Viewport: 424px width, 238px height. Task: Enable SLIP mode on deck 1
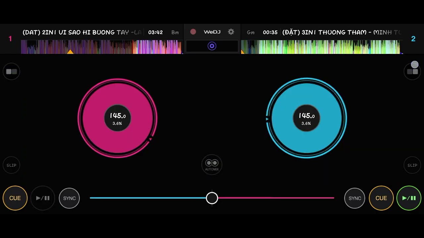(12, 165)
